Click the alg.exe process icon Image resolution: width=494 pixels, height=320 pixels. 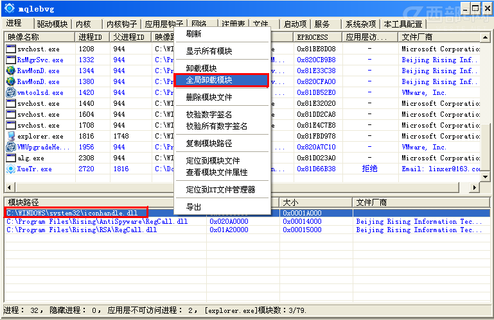pos(10,158)
